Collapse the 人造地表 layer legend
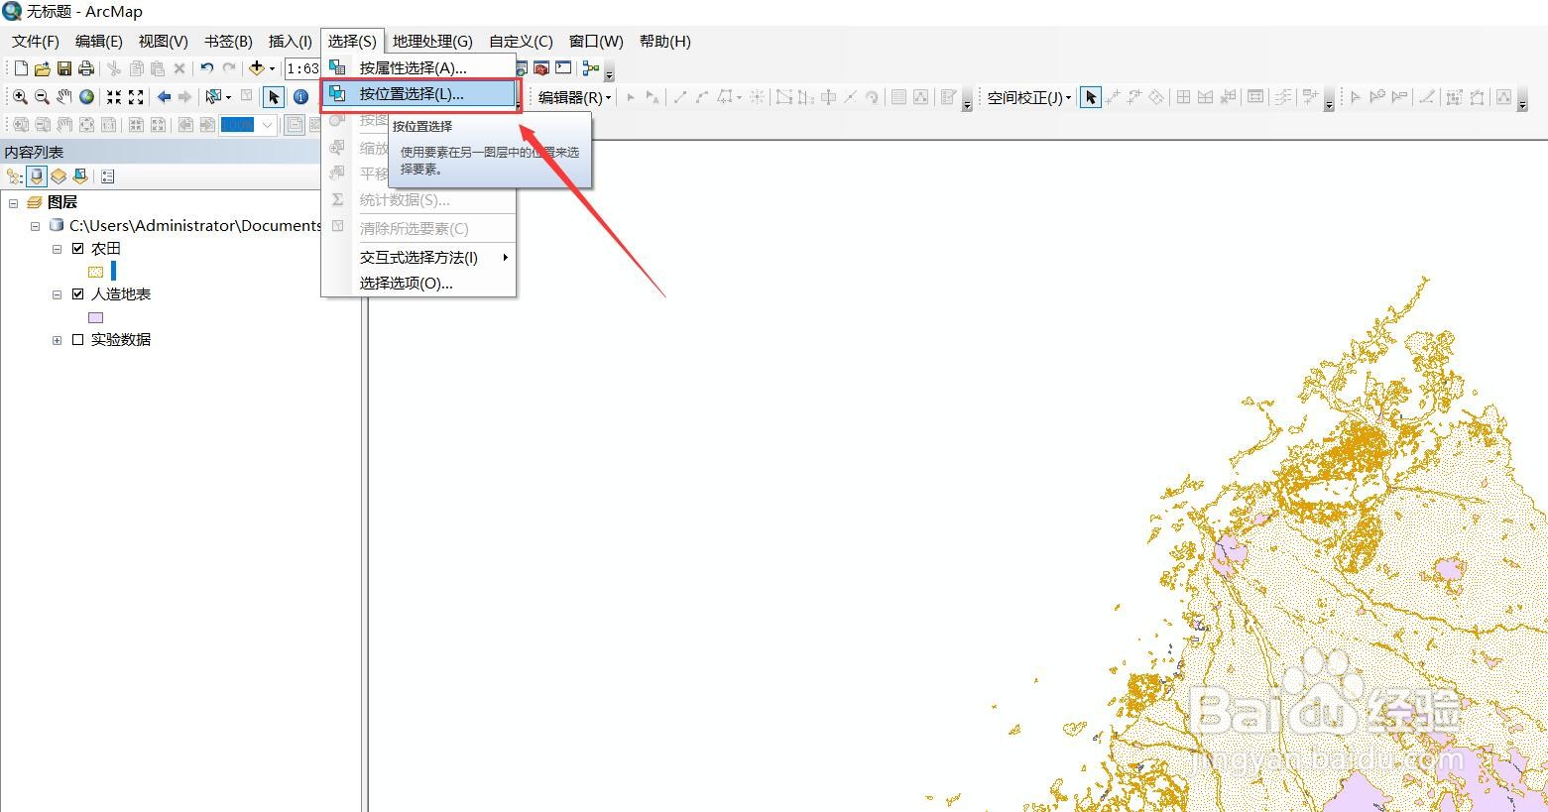 58,294
